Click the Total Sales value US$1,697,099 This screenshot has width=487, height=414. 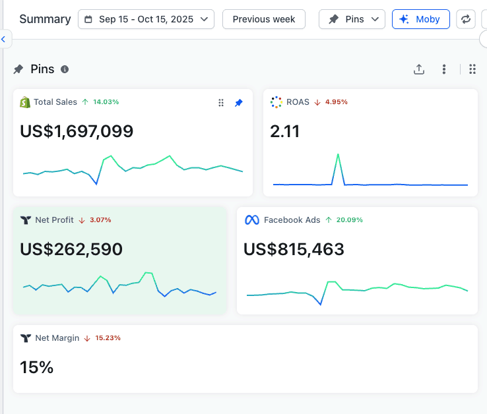(77, 131)
